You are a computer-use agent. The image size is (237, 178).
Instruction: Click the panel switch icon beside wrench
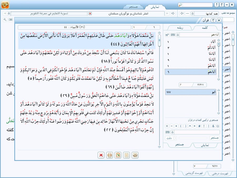11,19
